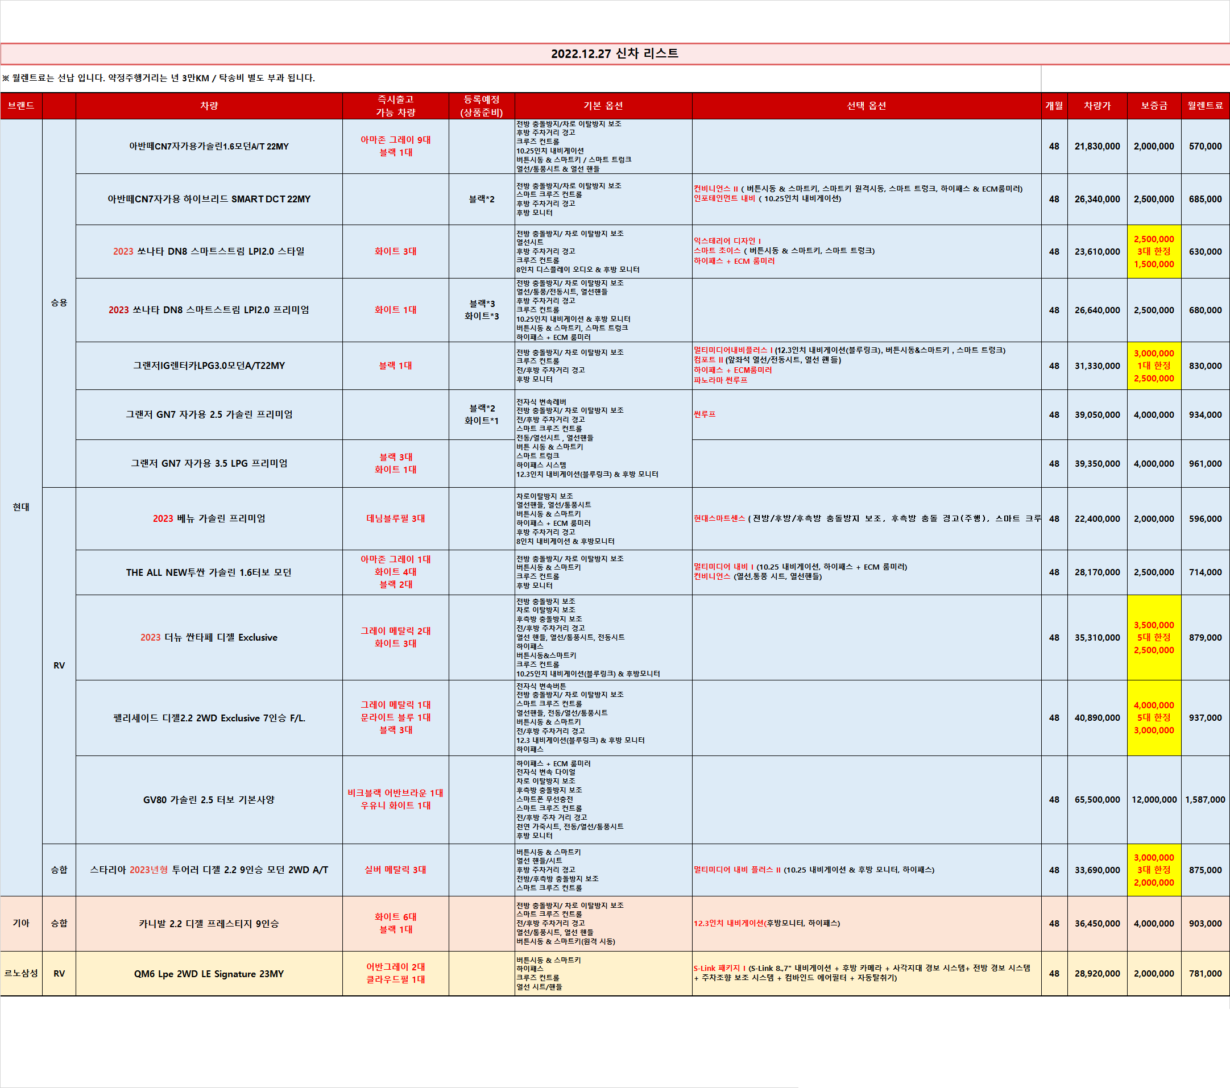Viewport: 1230px width, 1088px height.
Task: Select the monthly rent '781,000'
Action: click(1206, 973)
